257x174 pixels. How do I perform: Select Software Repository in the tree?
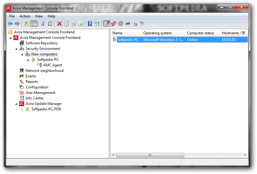coord(42,43)
